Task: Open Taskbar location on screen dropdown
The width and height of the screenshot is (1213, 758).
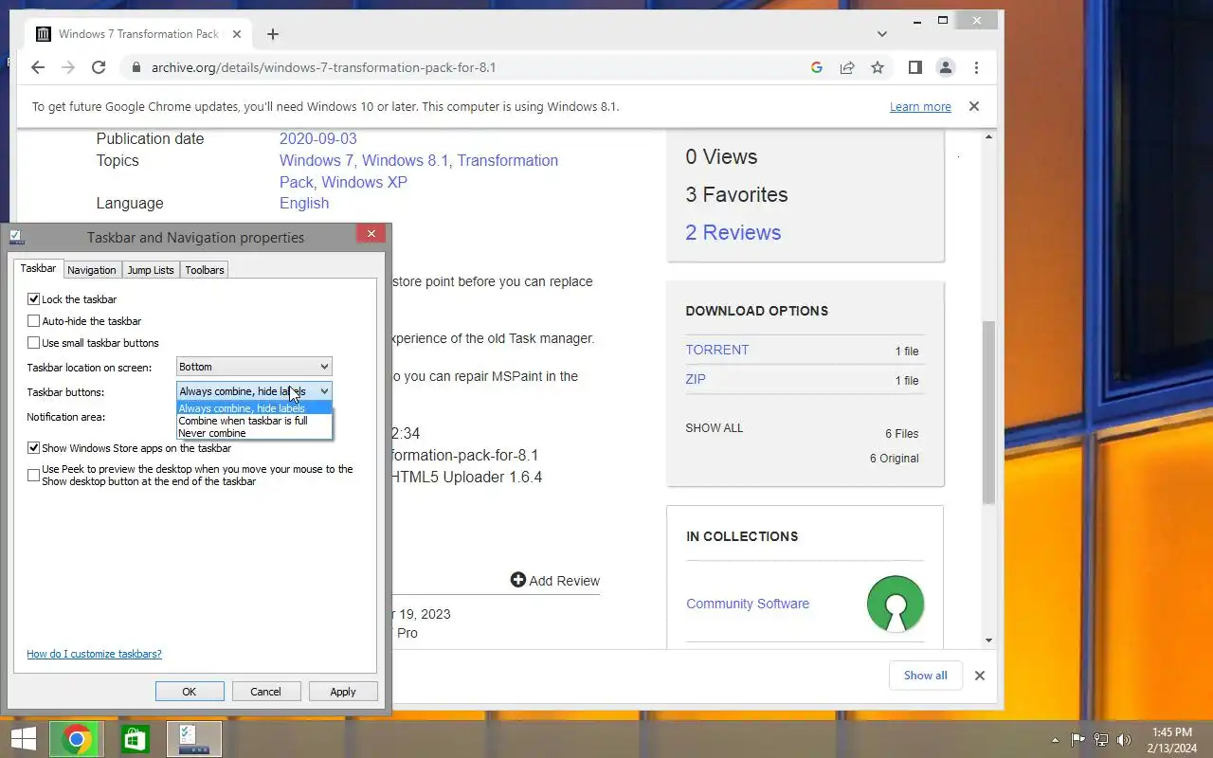Action: click(254, 367)
